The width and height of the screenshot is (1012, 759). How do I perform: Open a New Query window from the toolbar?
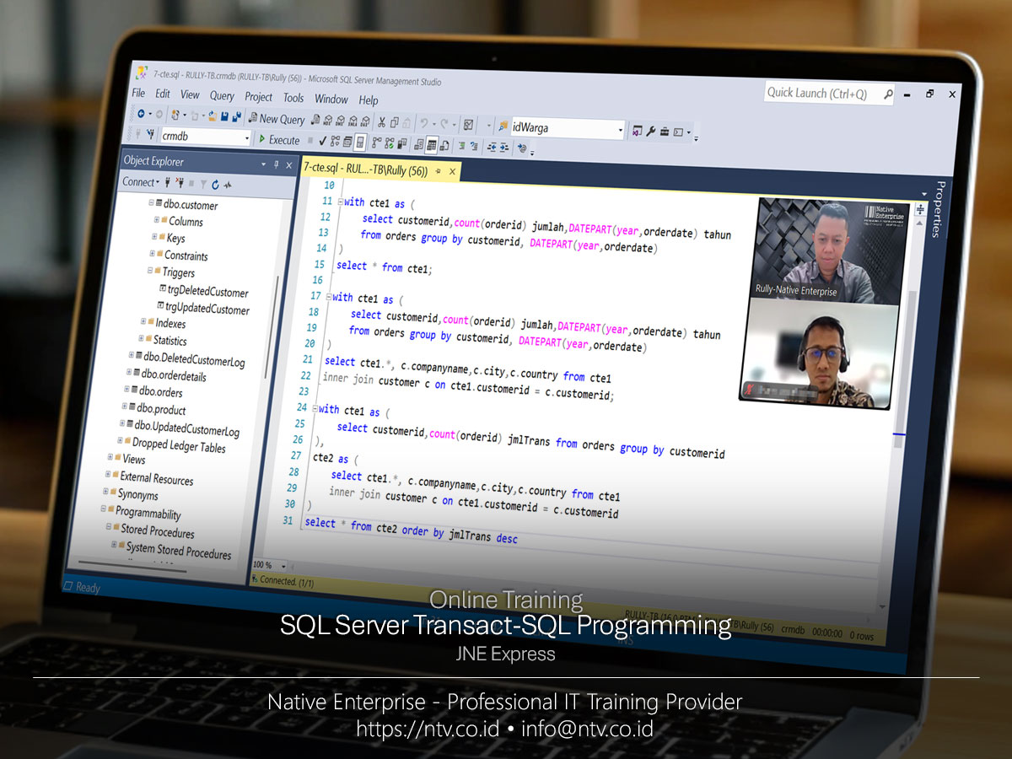[276, 120]
